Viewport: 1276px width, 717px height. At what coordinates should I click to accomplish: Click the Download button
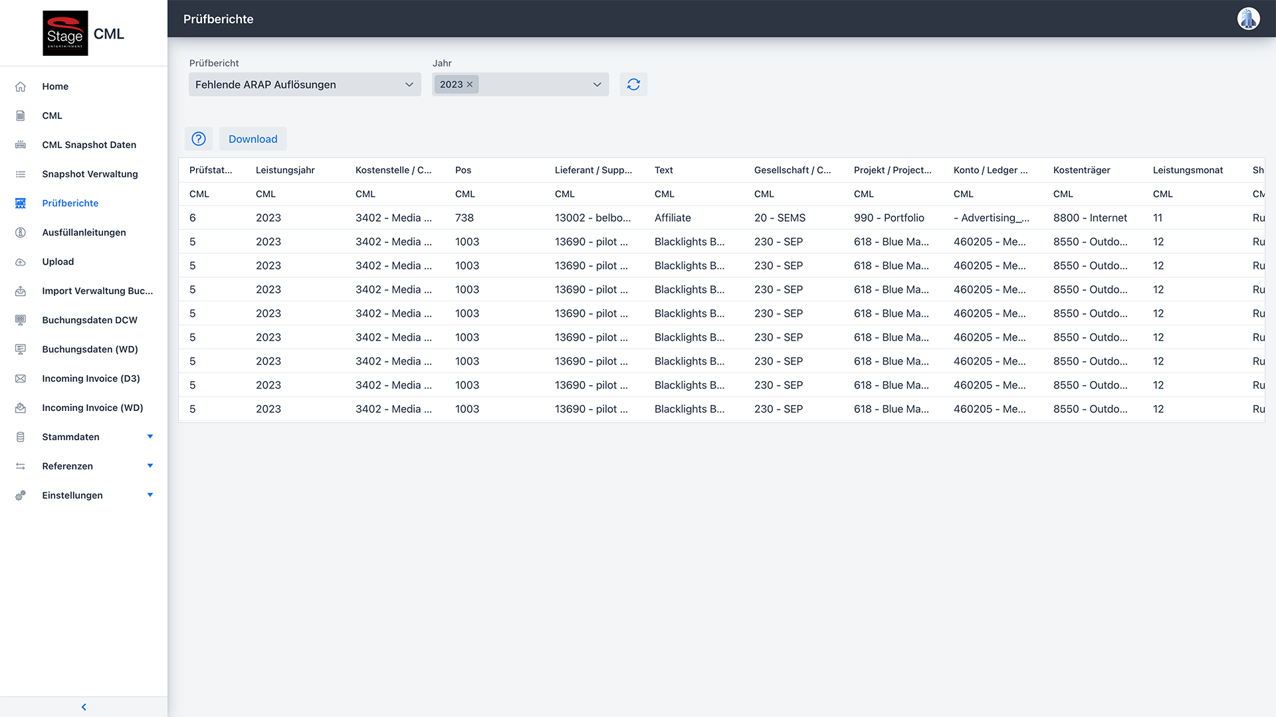click(253, 139)
